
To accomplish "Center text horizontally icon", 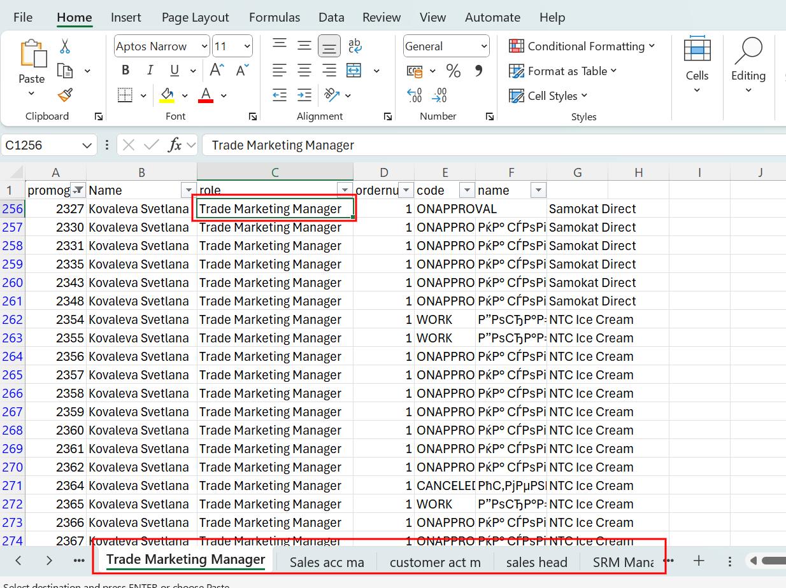I will (x=304, y=71).
